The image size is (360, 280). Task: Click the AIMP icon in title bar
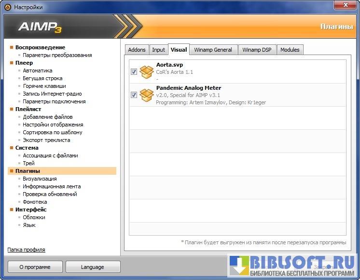click(8, 7)
